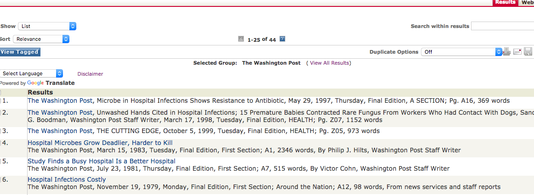Go to next results page arrow
This screenshot has height=195, width=534.
pos(282,39)
